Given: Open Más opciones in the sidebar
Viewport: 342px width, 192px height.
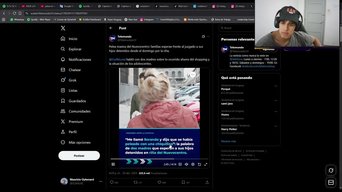Looking at the screenshot, I should click(76, 142).
